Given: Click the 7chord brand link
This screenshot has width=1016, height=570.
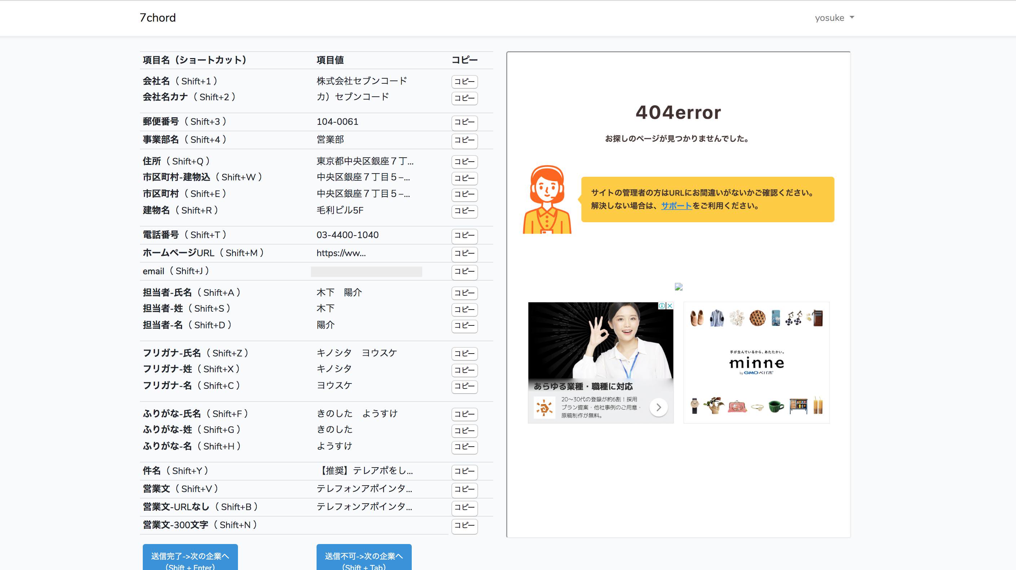Looking at the screenshot, I should [158, 18].
